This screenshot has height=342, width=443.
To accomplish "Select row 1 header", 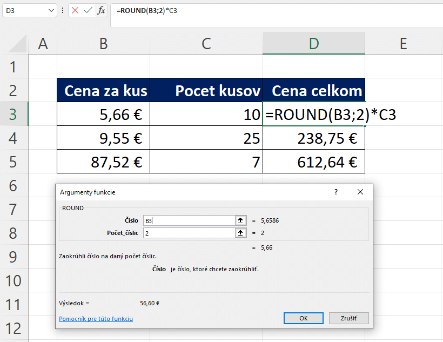I will click(14, 66).
